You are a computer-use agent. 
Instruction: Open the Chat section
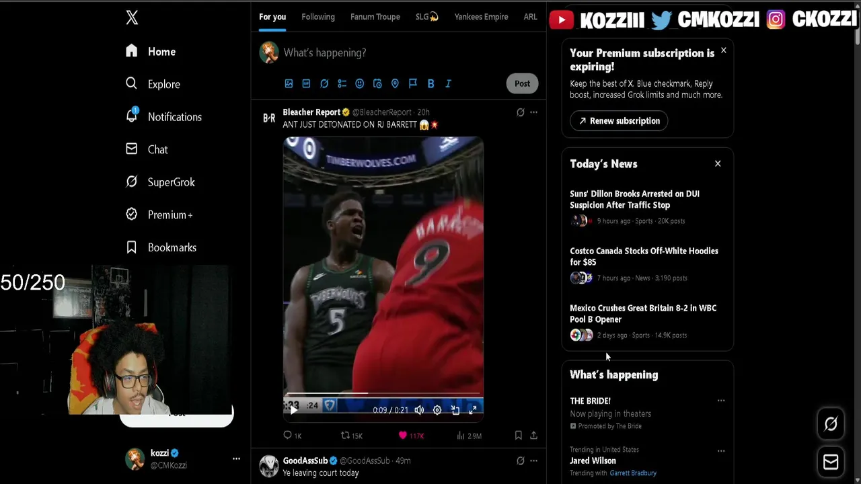click(147, 149)
